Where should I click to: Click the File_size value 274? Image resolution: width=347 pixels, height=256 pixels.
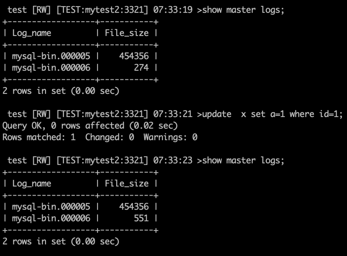tap(141, 68)
